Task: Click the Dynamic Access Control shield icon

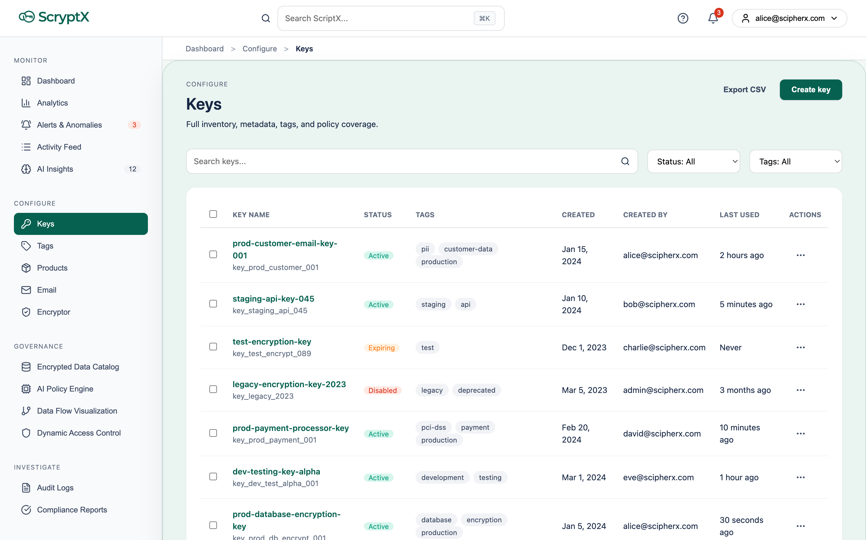Action: pos(26,433)
